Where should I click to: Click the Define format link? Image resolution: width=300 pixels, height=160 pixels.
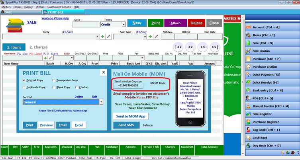[x=78, y=97]
